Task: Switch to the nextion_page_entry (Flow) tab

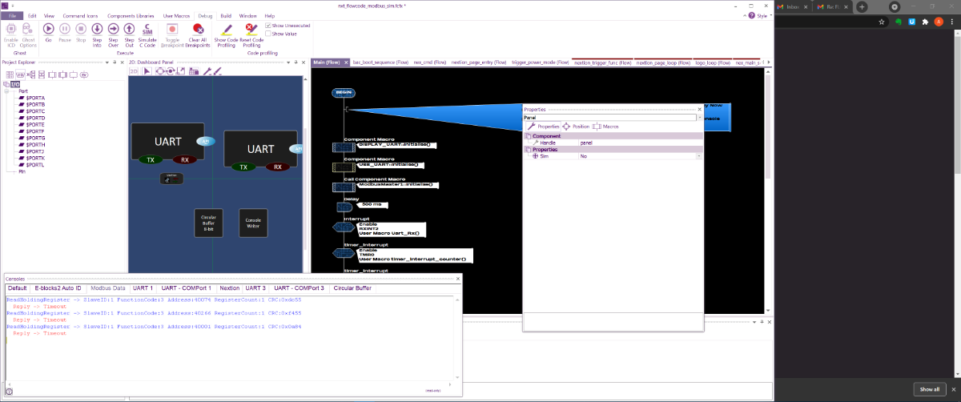Action: pyautogui.click(x=479, y=62)
